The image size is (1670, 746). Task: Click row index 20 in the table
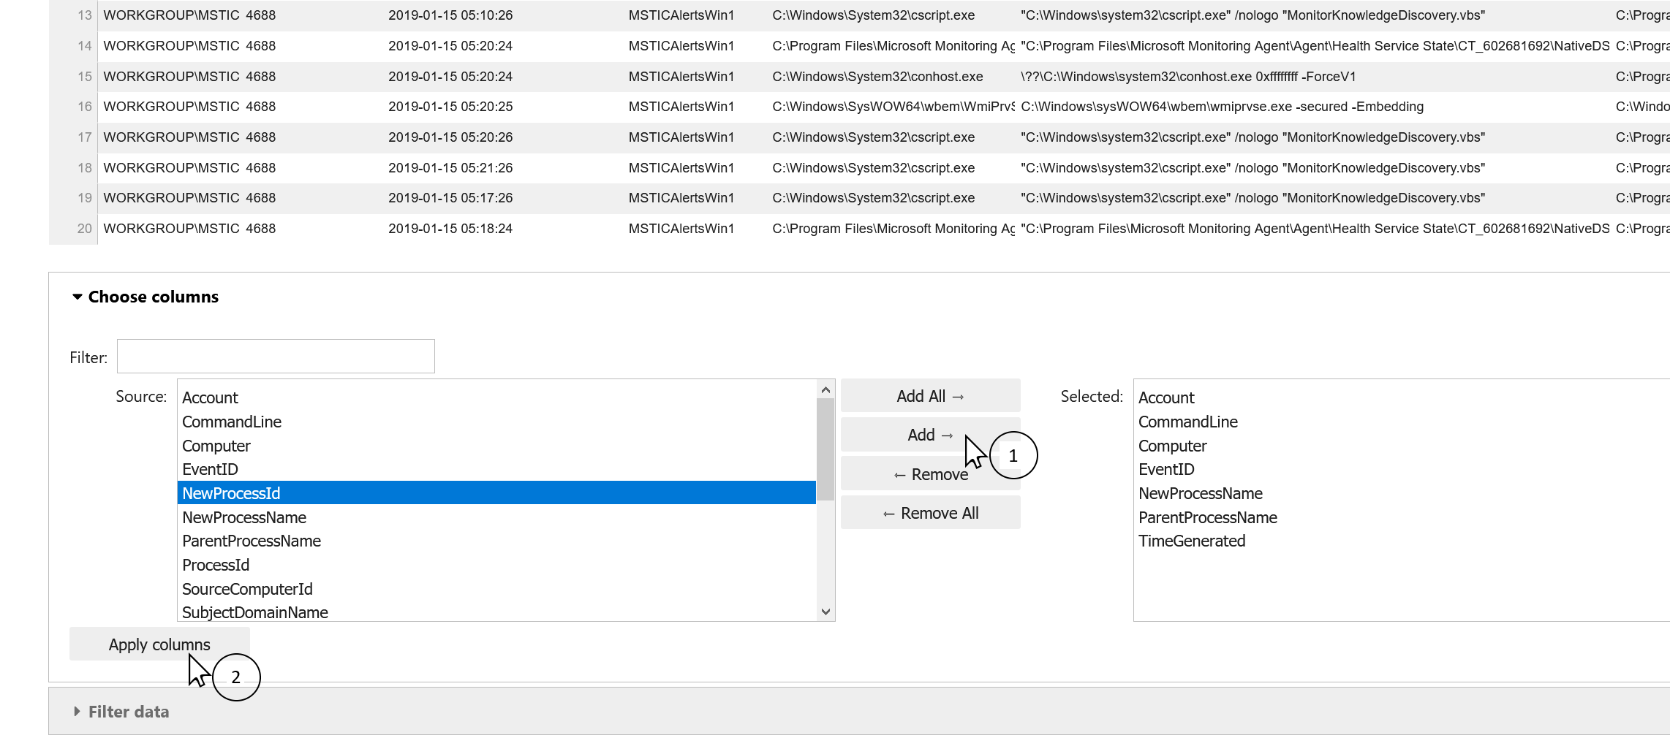[x=84, y=229]
